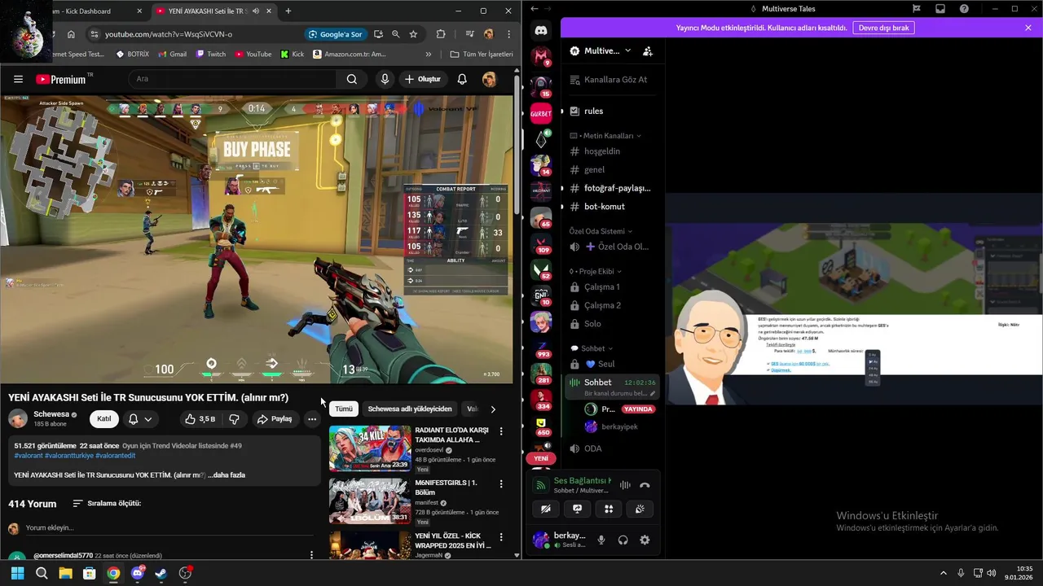Open RADIANT ELO'DA KARŞI video thumbnail

tap(370, 448)
